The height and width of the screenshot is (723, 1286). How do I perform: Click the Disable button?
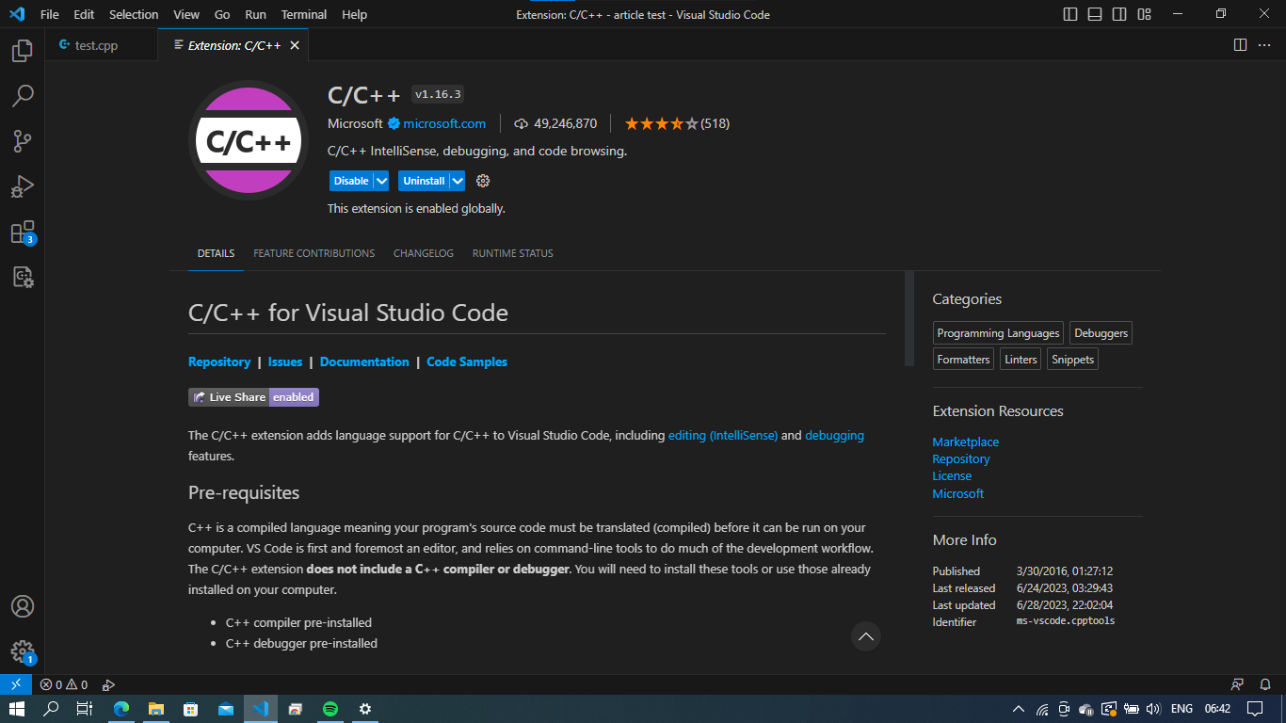point(351,181)
